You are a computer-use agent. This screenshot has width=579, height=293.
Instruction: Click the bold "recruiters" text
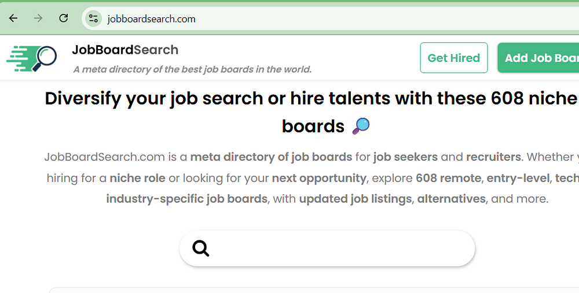[493, 157]
